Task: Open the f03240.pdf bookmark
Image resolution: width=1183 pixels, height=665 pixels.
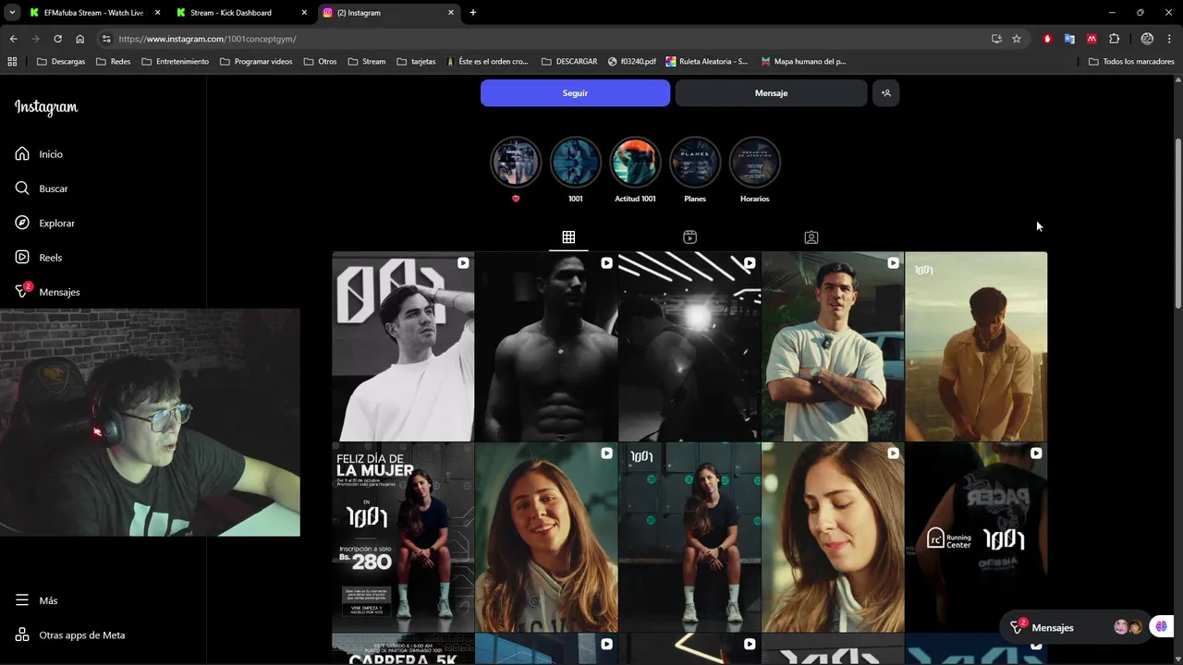Action: pyautogui.click(x=632, y=61)
